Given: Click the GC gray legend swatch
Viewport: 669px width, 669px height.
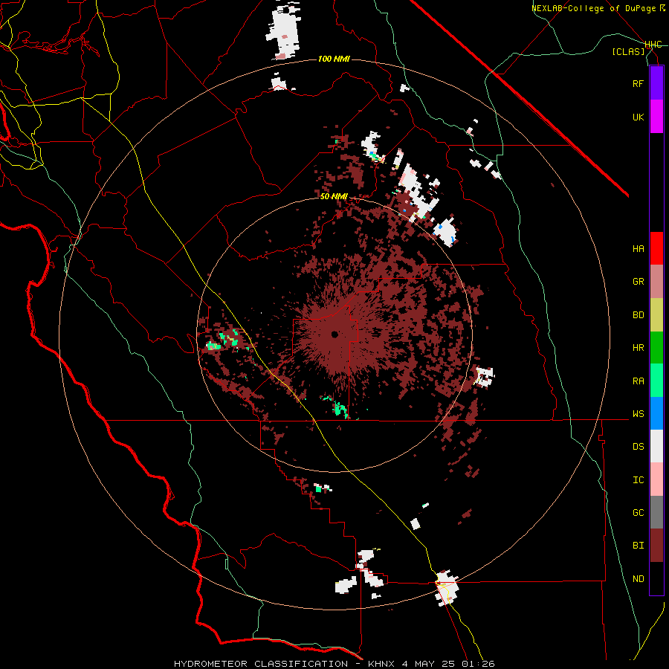Looking at the screenshot, I should point(656,512).
